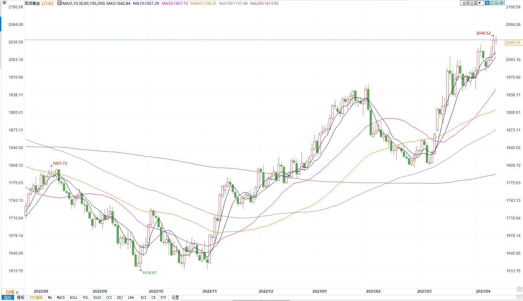Open the 全部主题 dropdown
The image size is (523, 301).
click(x=472, y=3)
